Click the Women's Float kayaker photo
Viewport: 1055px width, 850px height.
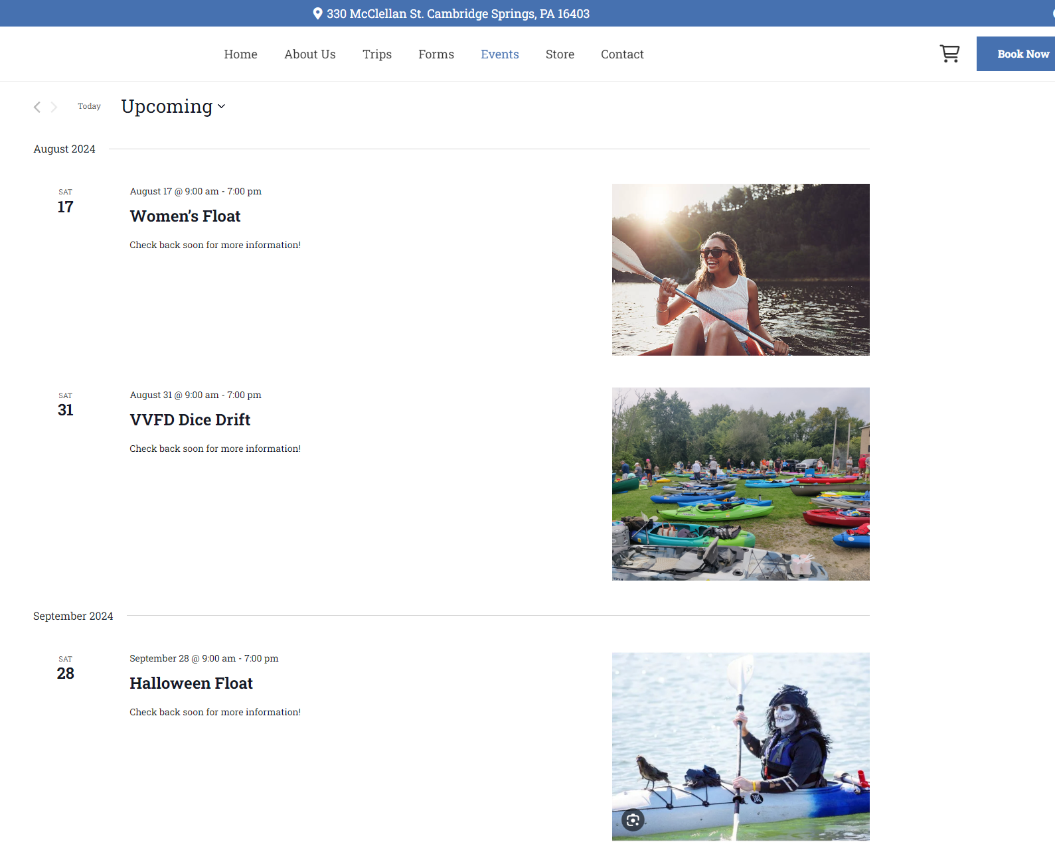[x=740, y=269]
